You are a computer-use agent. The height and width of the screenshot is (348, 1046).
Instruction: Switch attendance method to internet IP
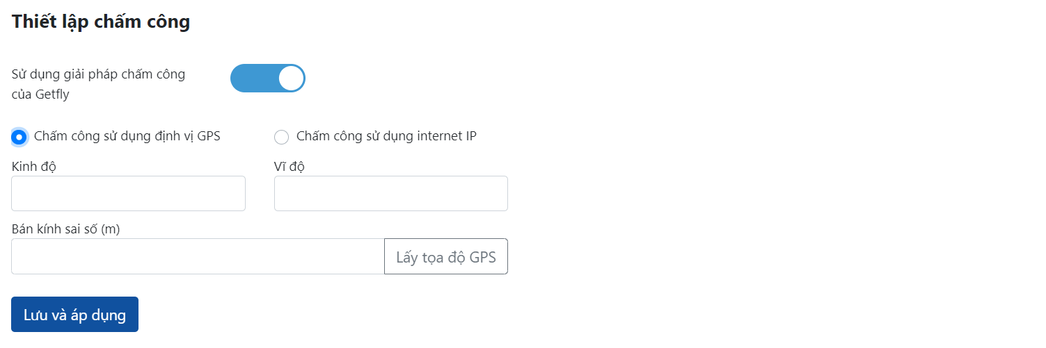click(281, 137)
